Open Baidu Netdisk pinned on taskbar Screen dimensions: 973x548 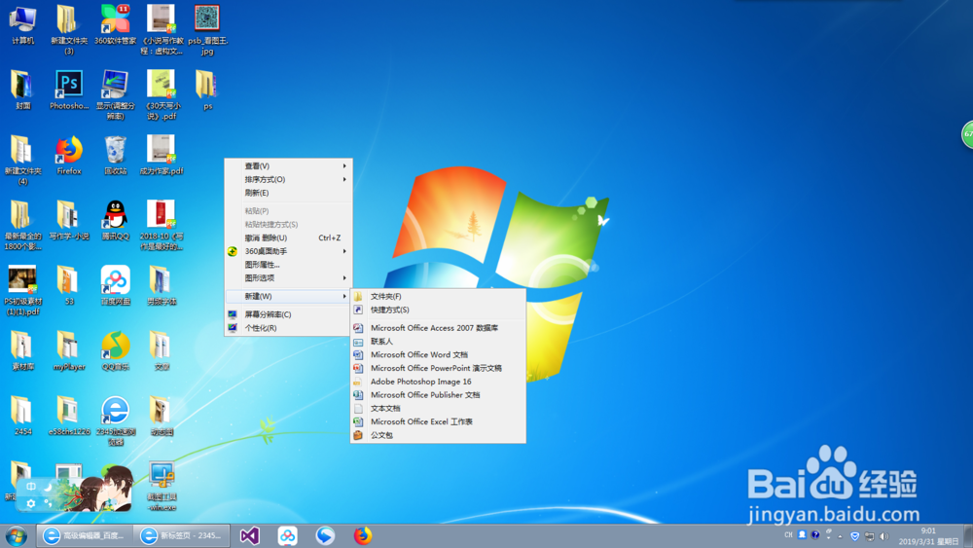pos(287,535)
